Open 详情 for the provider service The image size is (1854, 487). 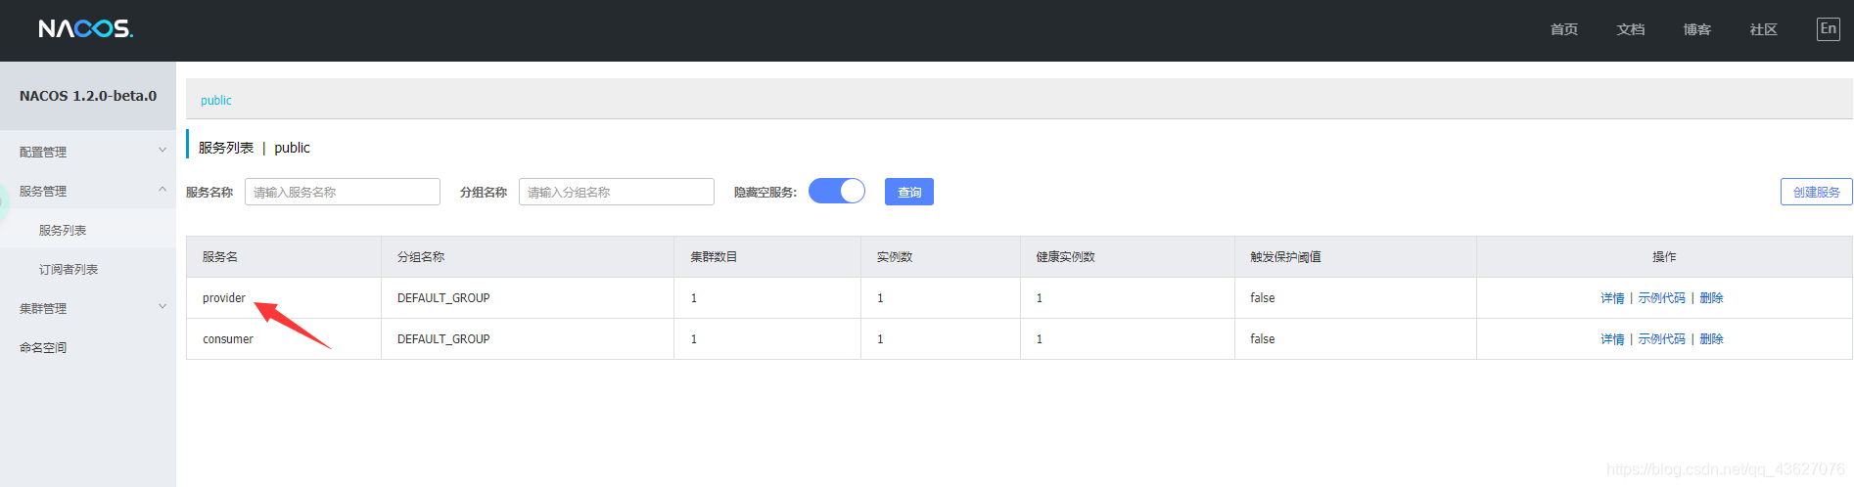[1612, 298]
